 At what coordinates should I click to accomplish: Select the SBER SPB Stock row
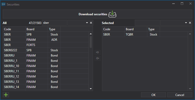point(46,34)
